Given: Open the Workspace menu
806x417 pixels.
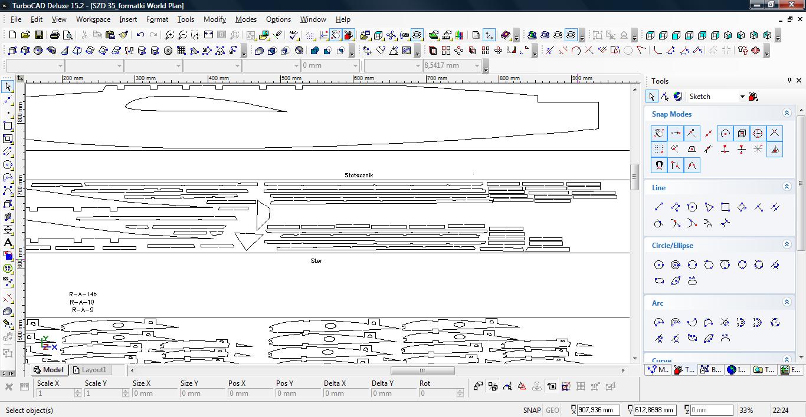Looking at the screenshot, I should [93, 19].
